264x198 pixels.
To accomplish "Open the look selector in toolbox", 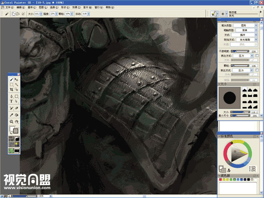I will click(x=11, y=150).
